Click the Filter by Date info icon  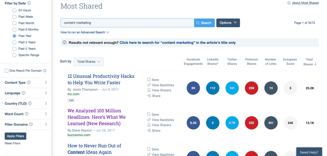(x=29, y=3)
